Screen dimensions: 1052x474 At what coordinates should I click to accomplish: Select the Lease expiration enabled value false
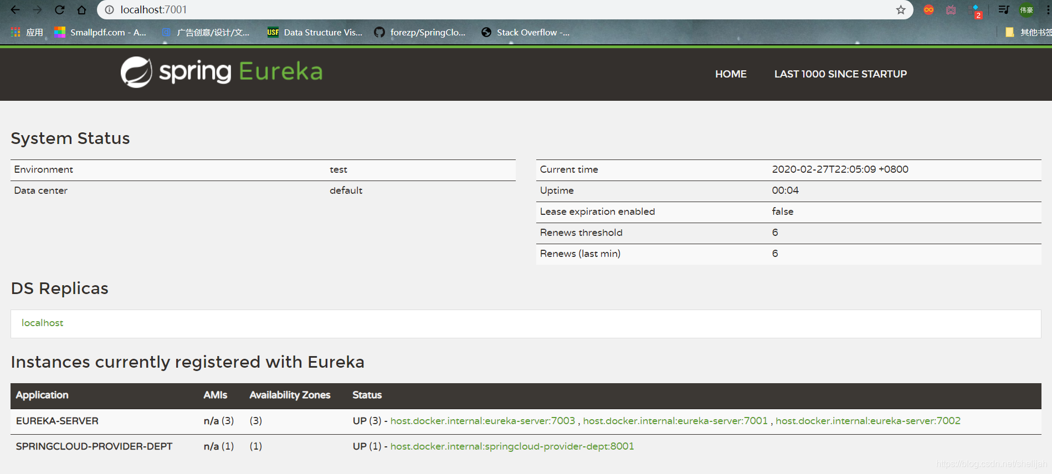782,212
